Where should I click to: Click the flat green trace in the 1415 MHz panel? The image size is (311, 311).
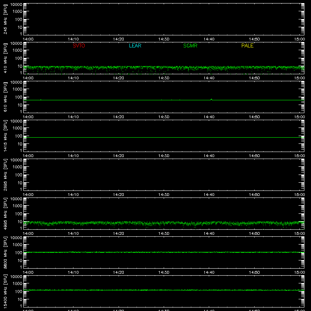coord(164,137)
